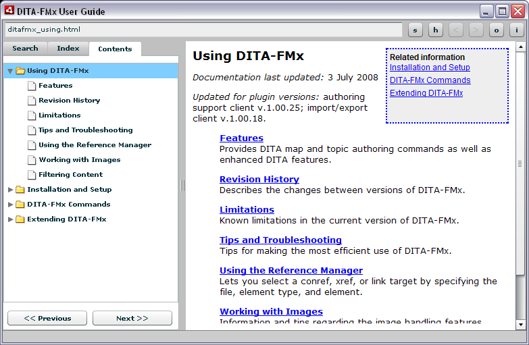Follow Working with Images content link
The height and width of the screenshot is (345, 529).
pos(271,311)
